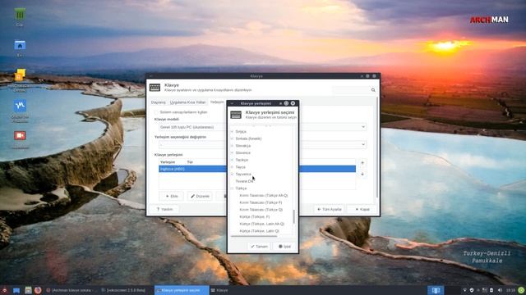Select Kürtçe (Türkiye, Latin Alt-Q)
Screen dimensions: 526x295
point(261,224)
